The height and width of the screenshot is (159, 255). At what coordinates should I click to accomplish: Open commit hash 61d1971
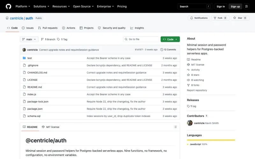click(x=139, y=50)
